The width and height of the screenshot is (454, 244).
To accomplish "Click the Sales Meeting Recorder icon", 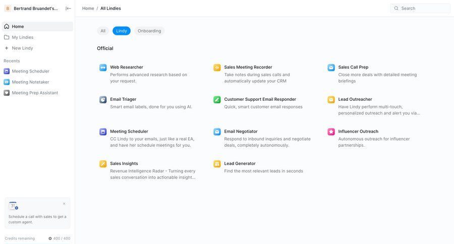I will [x=217, y=68].
